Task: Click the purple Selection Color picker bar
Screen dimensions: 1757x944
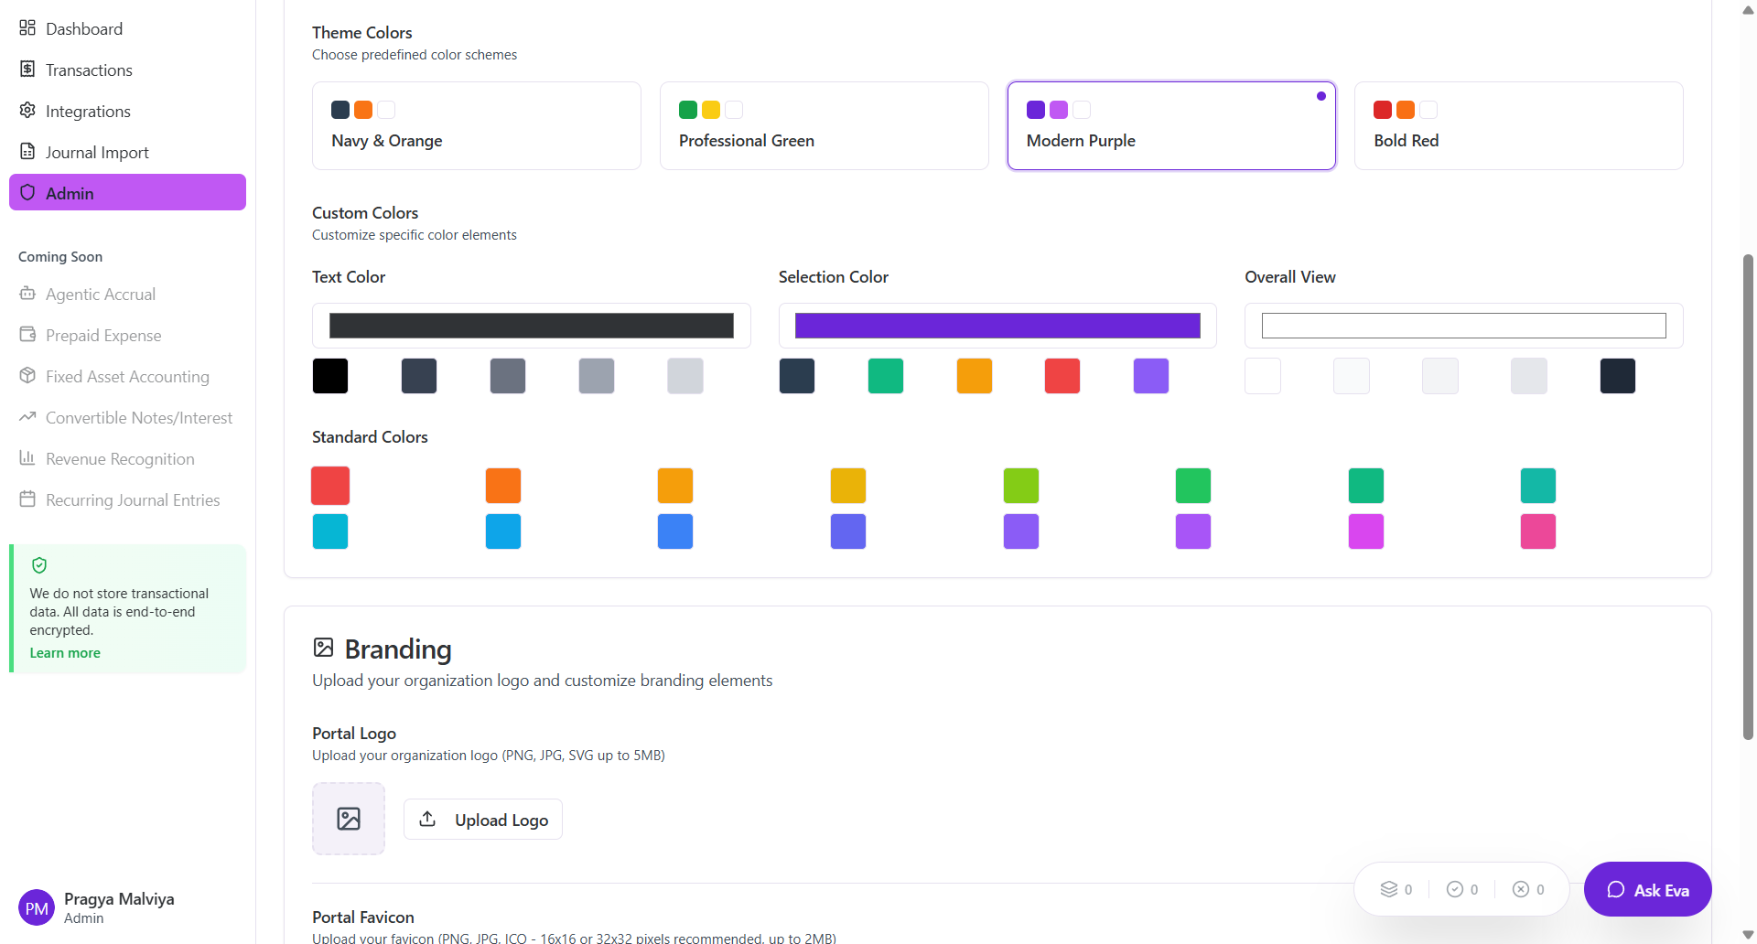Action: (997, 326)
